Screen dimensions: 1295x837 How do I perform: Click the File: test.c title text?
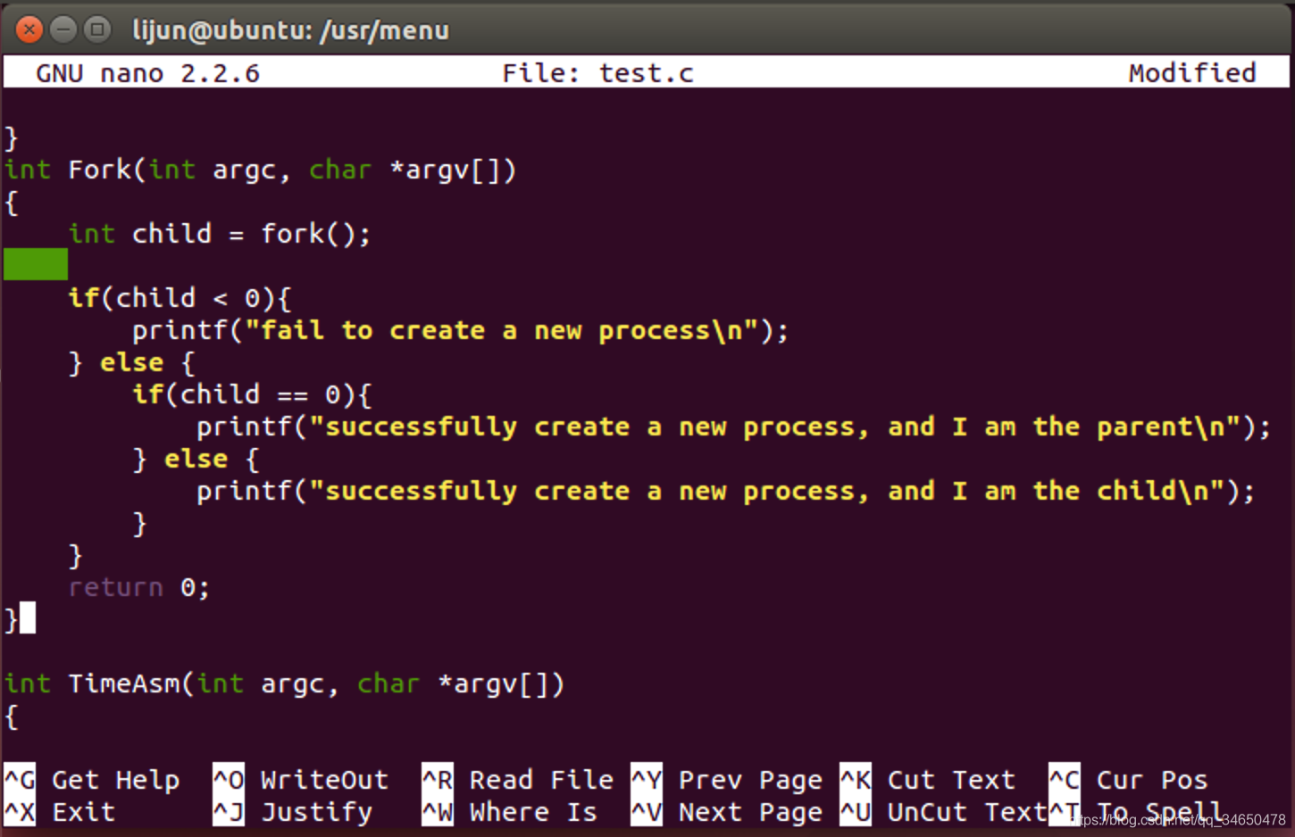click(x=597, y=73)
